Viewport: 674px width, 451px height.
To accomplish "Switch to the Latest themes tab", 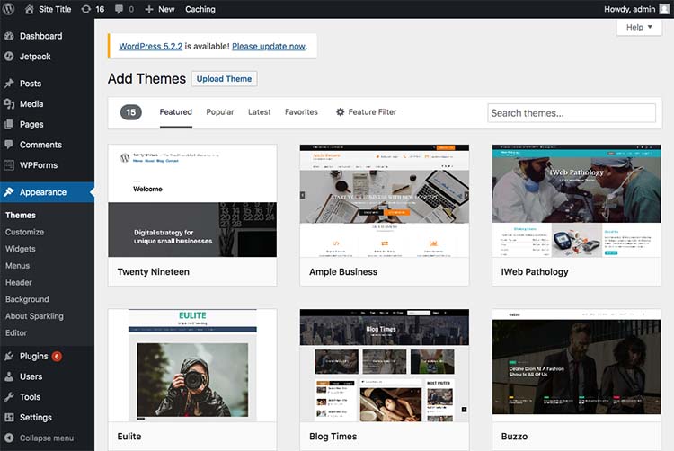I will coord(259,112).
